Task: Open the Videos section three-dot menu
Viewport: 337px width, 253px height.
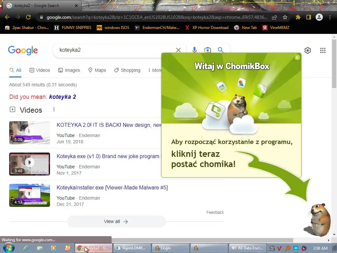Action: (54, 109)
